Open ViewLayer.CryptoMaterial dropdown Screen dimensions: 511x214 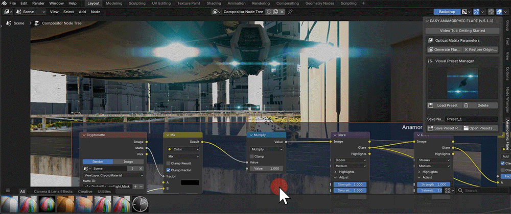[113, 175]
